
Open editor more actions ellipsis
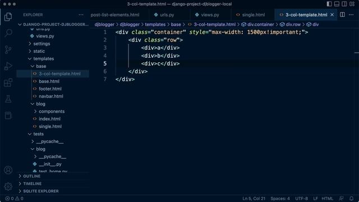pyautogui.click(x=351, y=15)
